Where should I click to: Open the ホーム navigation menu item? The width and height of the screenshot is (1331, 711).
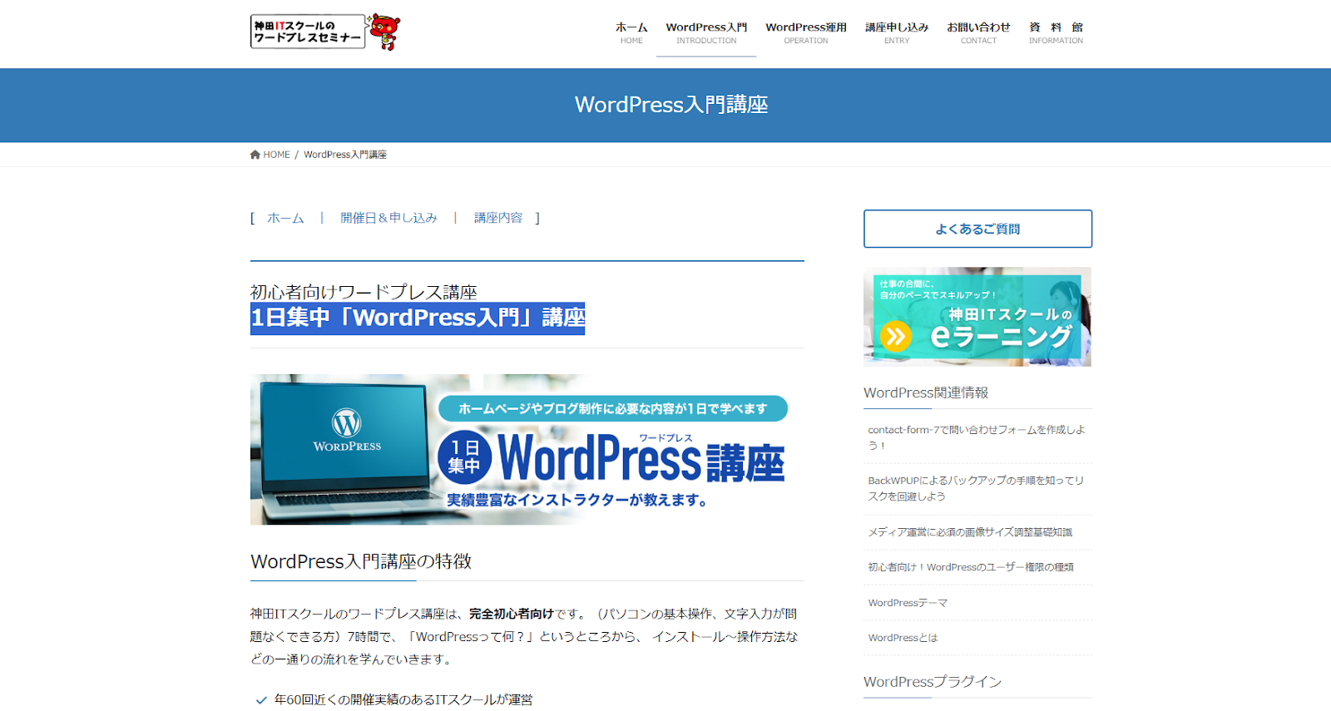[x=631, y=32]
